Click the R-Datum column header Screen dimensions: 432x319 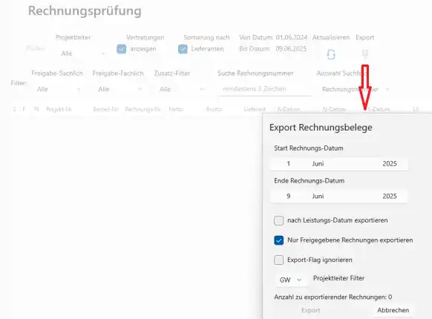coord(289,109)
